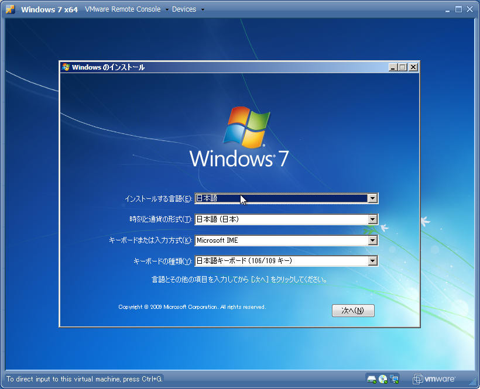Close the VMware Remote Console window
The height and width of the screenshot is (389, 480).
(x=469, y=9)
